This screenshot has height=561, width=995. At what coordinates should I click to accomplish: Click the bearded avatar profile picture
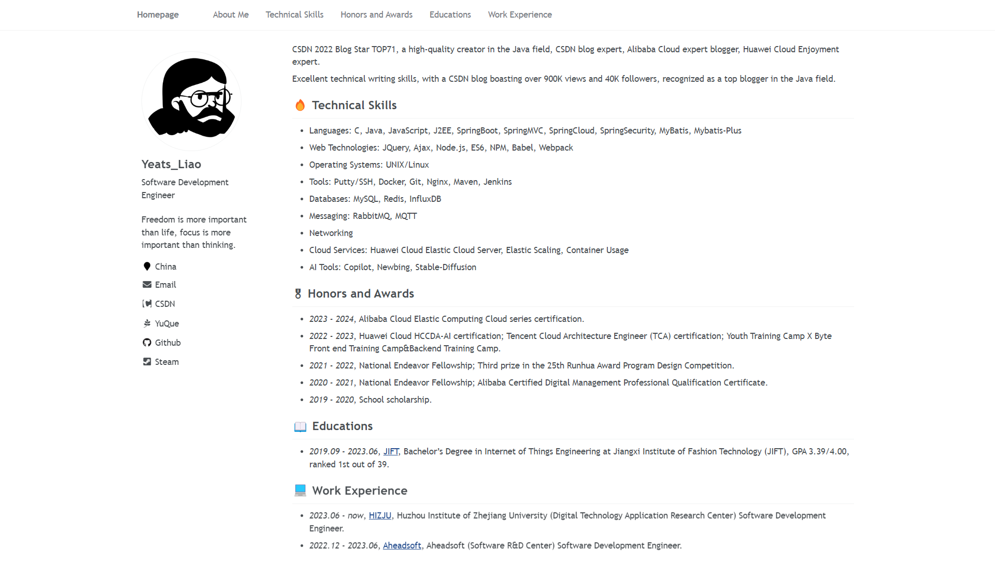tap(191, 101)
